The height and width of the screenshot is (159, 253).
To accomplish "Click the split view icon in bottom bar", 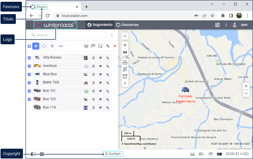I will click(x=219, y=154).
